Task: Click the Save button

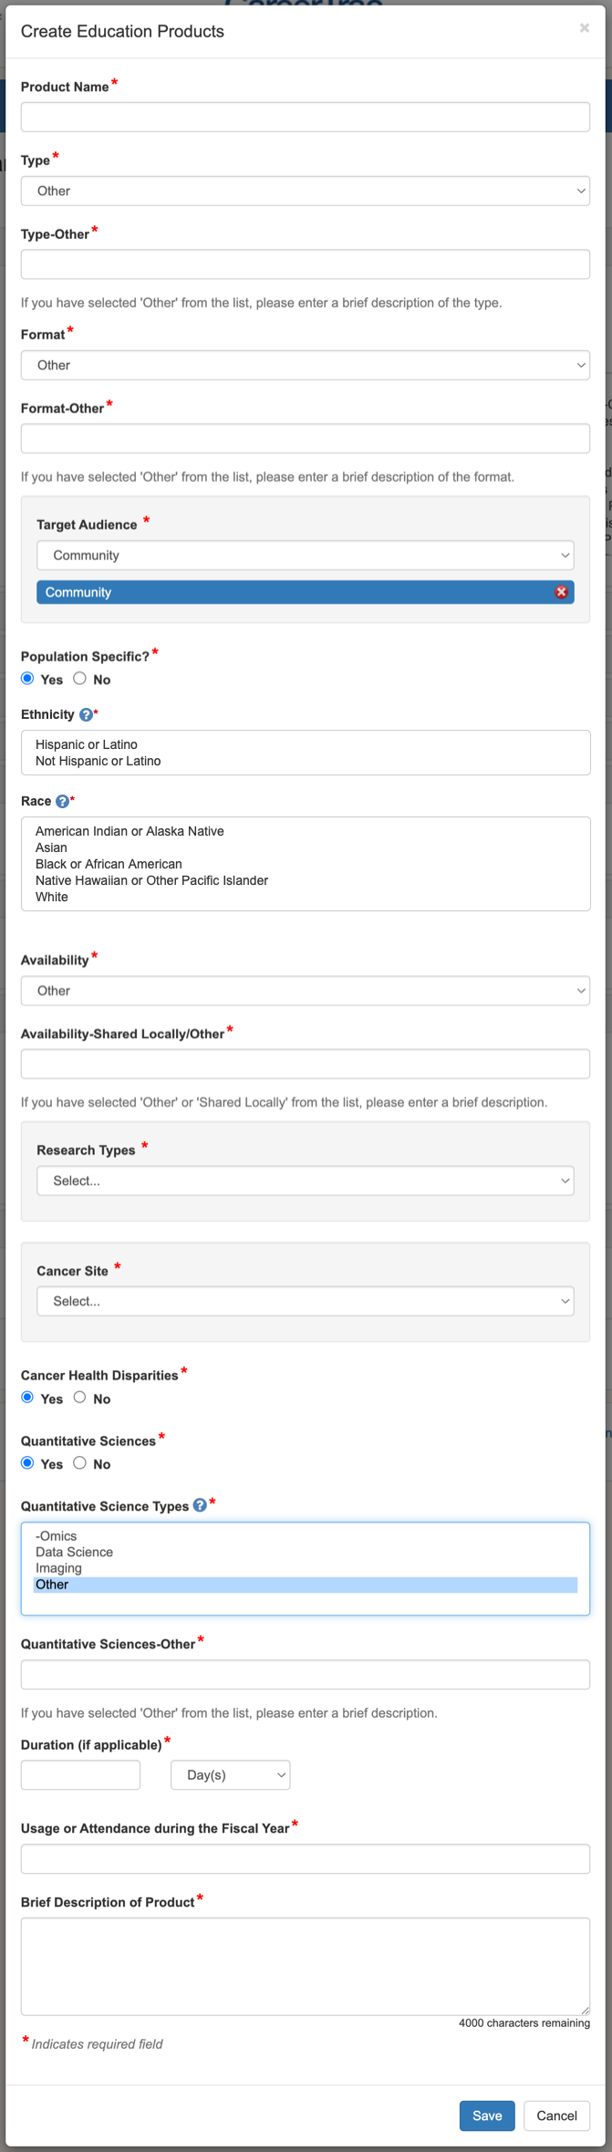Action: (x=486, y=2116)
